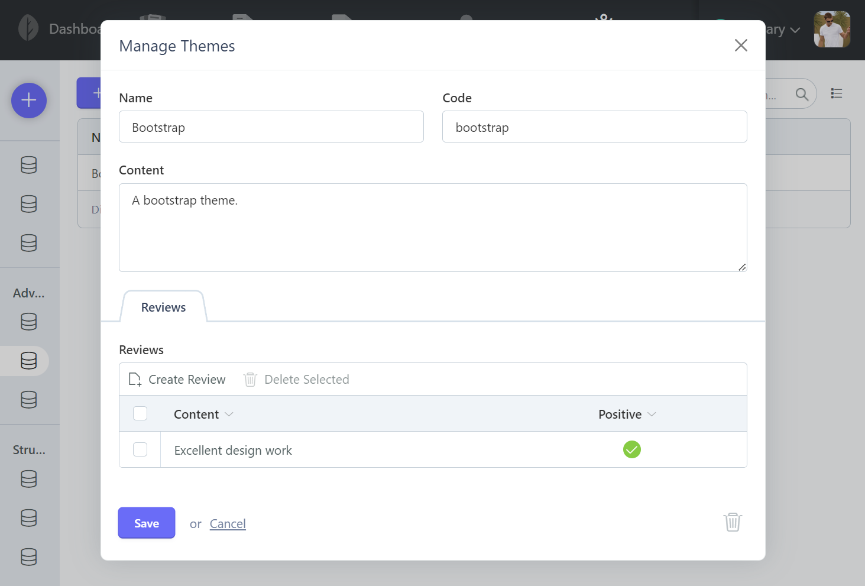This screenshot has height=586, width=865.
Task: Click the trash delete icon at dialog bottom
Action: 733,522
